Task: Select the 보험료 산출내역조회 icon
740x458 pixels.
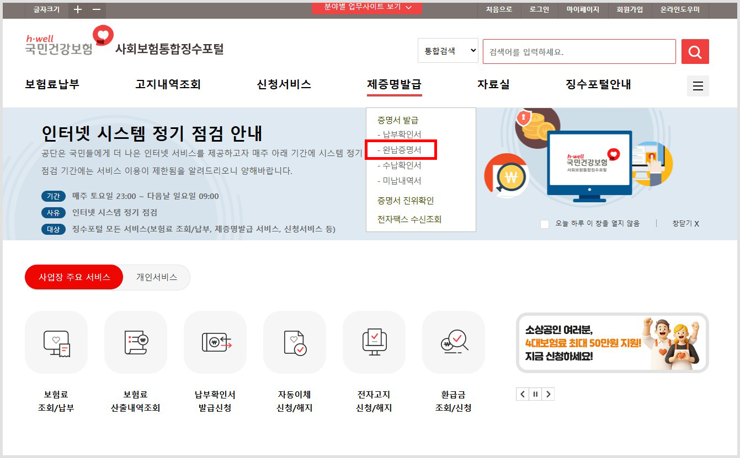Action: click(x=135, y=342)
